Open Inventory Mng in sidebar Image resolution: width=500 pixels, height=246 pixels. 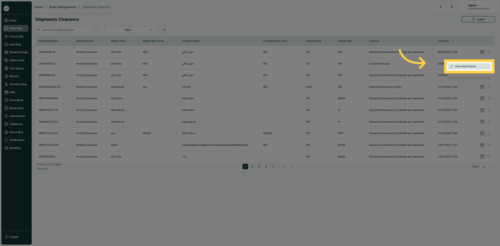[x=16, y=84]
